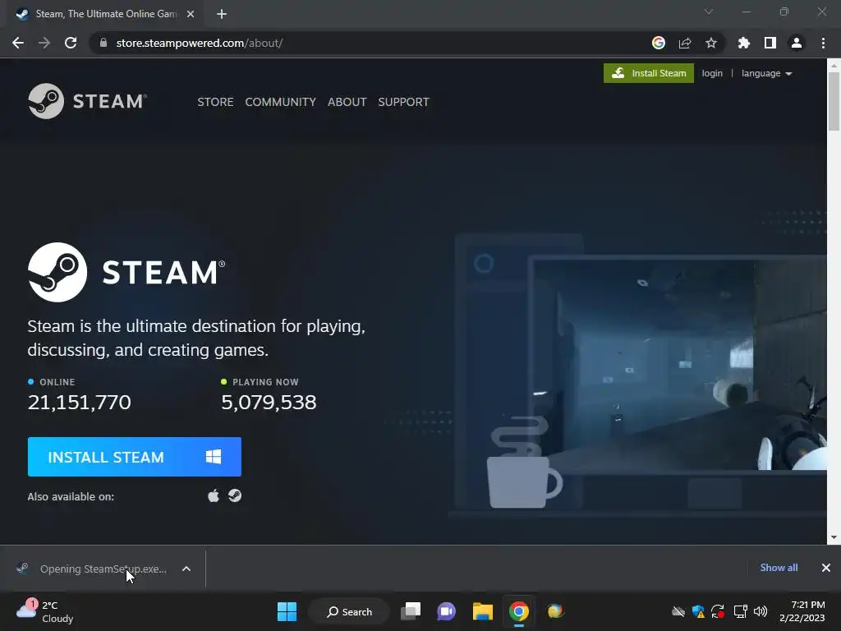Click the blue INSTALL STEAM button
Viewport: 841px width, 631px height.
[135, 457]
